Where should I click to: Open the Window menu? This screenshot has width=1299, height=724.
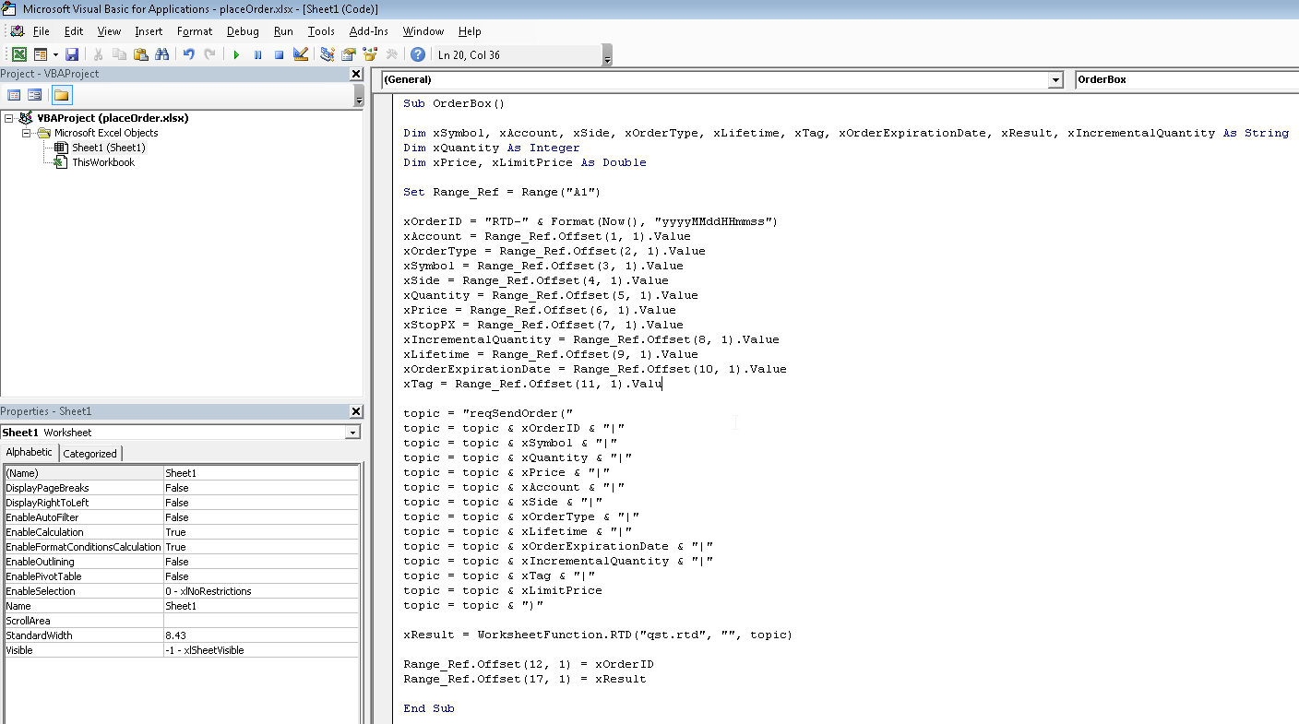tap(423, 31)
